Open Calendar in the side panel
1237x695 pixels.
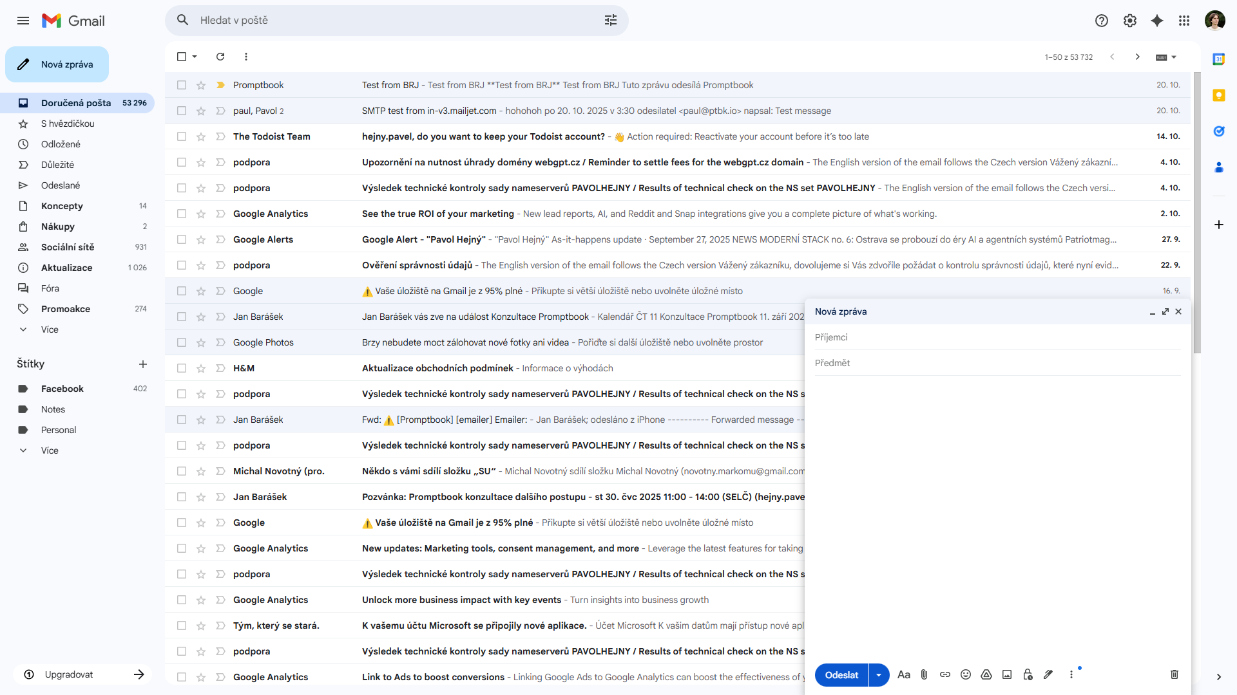[x=1219, y=59]
